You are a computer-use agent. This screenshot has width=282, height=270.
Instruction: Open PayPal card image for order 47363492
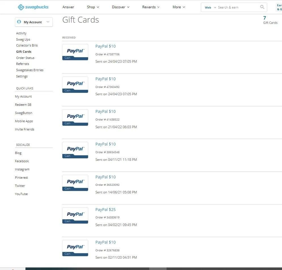click(75, 85)
